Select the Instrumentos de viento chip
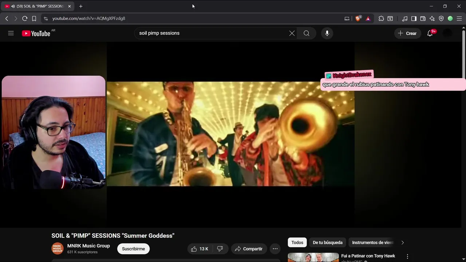The image size is (466, 262). [x=373, y=242]
